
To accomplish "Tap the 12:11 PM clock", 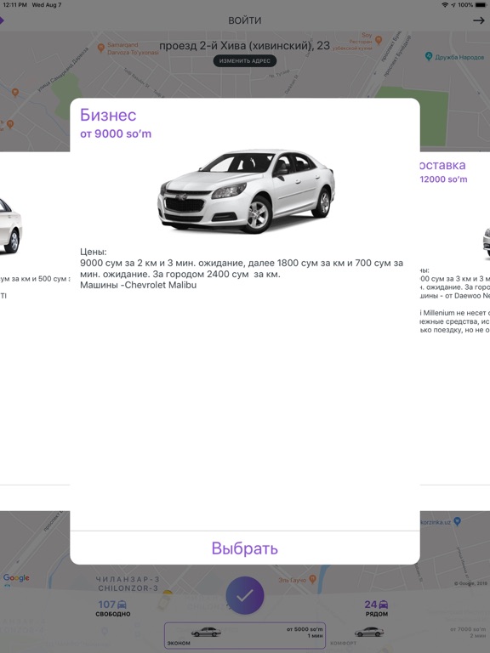I will [15, 4].
